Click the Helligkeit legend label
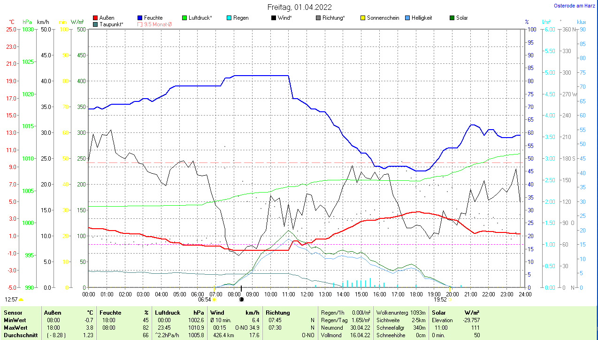 point(422,18)
